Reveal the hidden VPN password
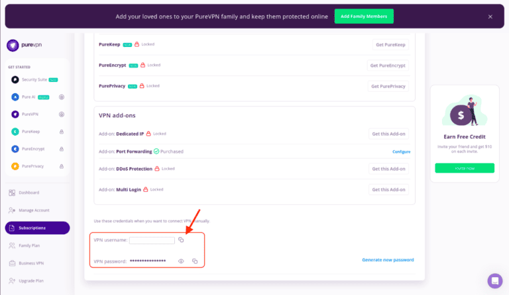The image size is (509, 295). click(x=181, y=261)
